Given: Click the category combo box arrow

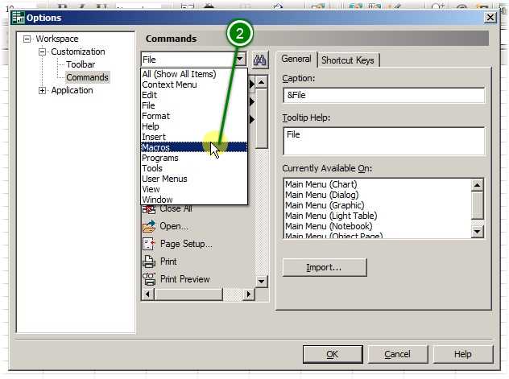Looking at the screenshot, I should coord(240,60).
